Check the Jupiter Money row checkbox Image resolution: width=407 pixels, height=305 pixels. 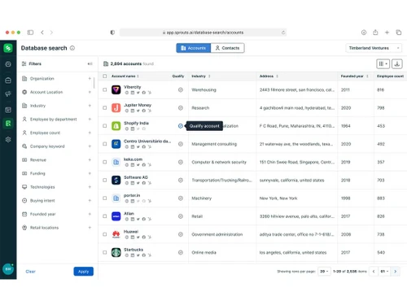tap(105, 108)
